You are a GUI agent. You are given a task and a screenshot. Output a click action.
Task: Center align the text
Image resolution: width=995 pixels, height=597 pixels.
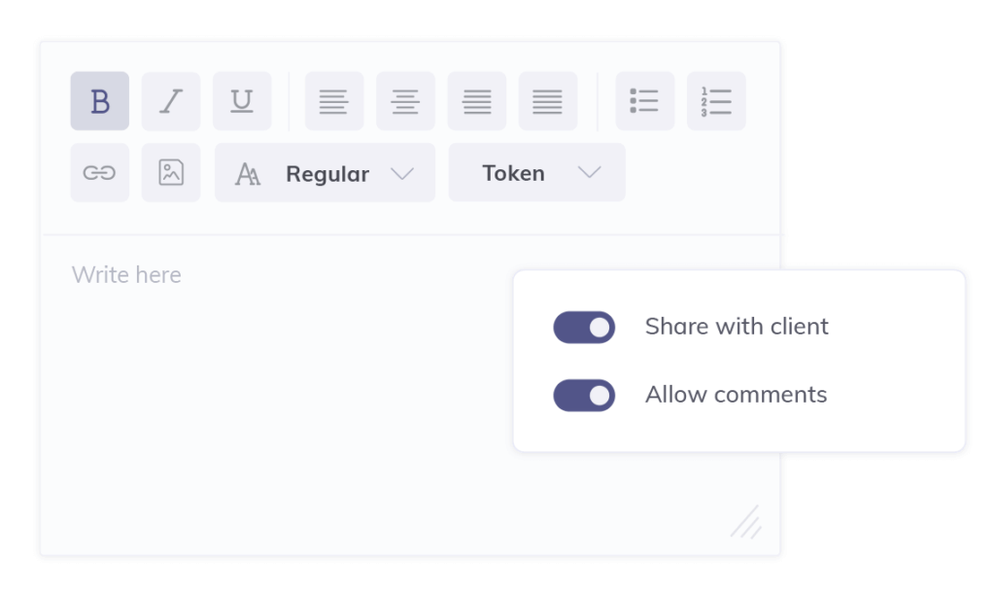click(405, 101)
